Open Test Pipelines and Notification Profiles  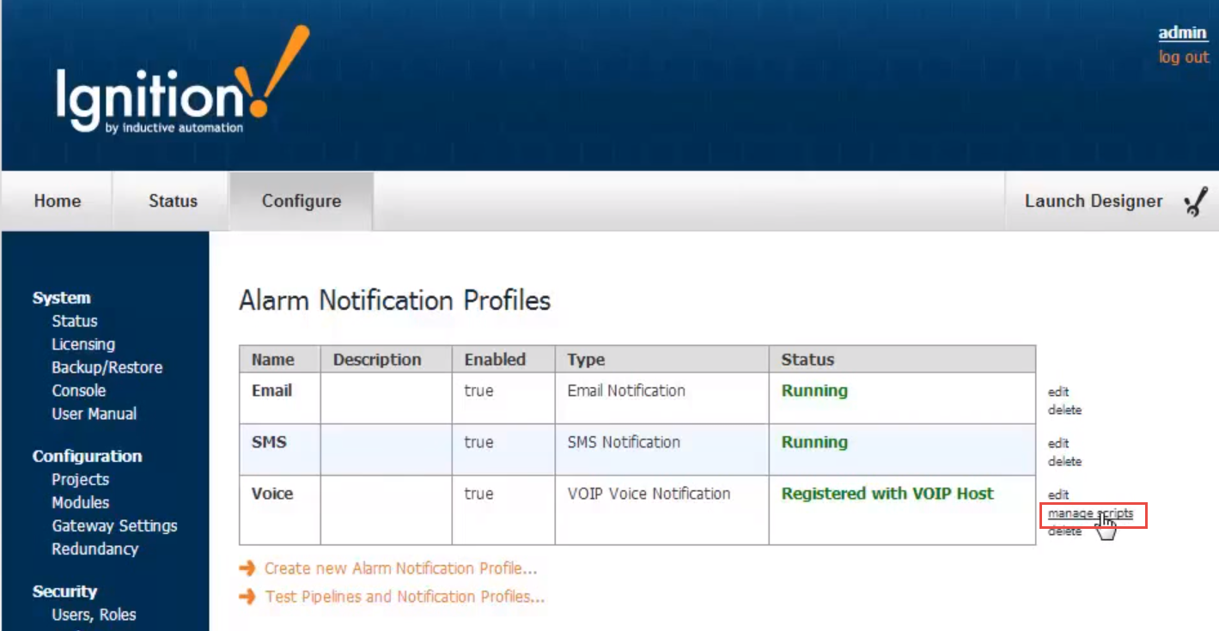click(x=405, y=597)
